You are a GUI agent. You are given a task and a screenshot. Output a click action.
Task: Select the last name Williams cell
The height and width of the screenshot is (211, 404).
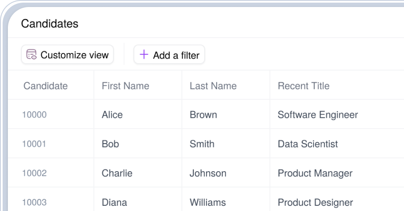pyautogui.click(x=208, y=202)
